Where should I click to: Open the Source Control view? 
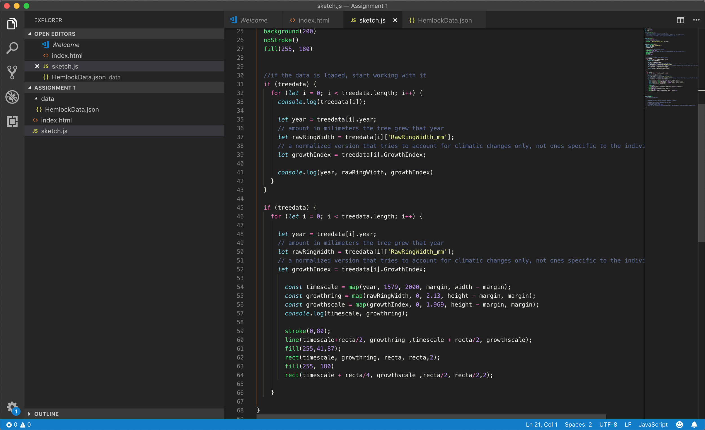[x=12, y=73]
